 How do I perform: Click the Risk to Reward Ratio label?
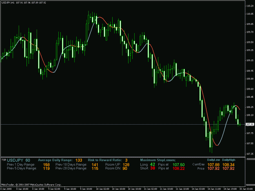pyautogui.click(x=105, y=160)
